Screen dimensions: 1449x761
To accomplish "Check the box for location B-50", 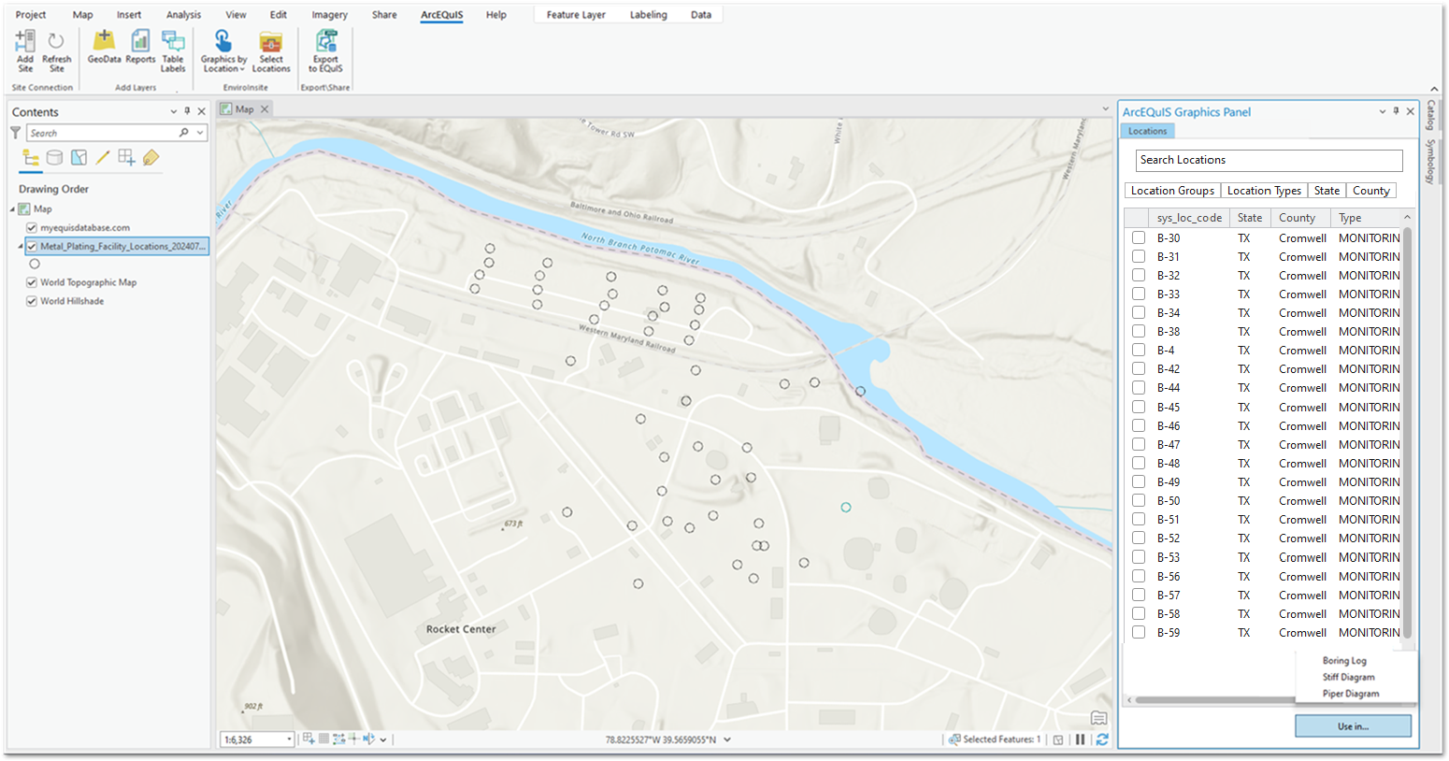I will coord(1139,500).
